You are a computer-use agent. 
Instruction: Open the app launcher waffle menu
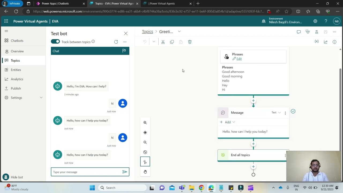coord(6,21)
